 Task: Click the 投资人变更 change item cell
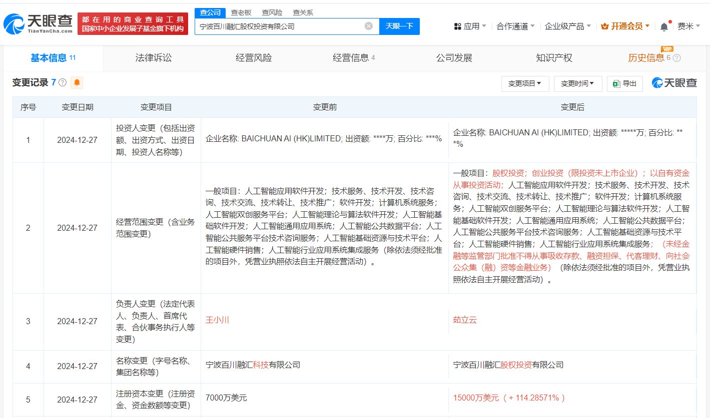pyautogui.click(x=156, y=140)
